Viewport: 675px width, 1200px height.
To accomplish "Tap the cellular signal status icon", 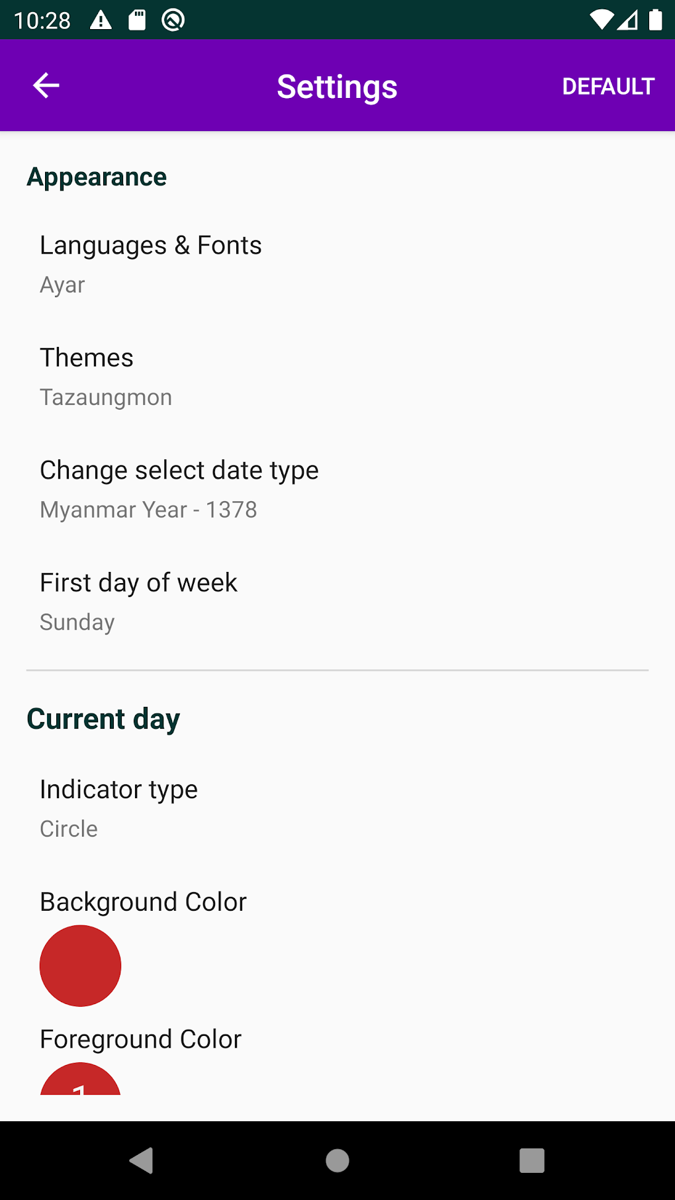I will point(628,21).
